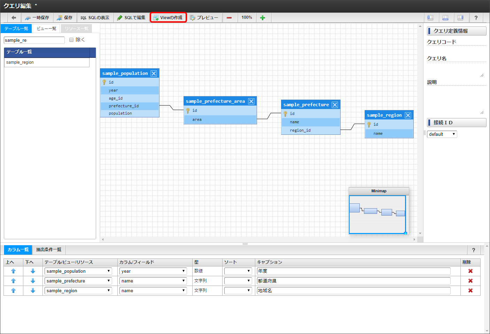Click the canvas horizontal scrollbar
Image resolution: width=490 pixels, height=334 pixels.
[x=258, y=239]
